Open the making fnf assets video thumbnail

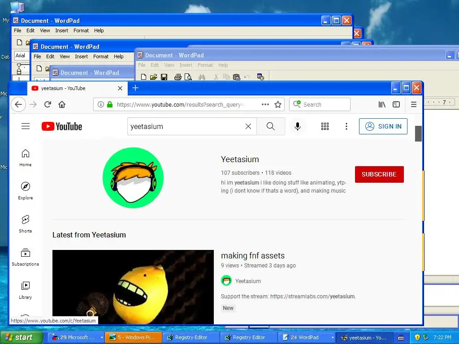coord(133,287)
